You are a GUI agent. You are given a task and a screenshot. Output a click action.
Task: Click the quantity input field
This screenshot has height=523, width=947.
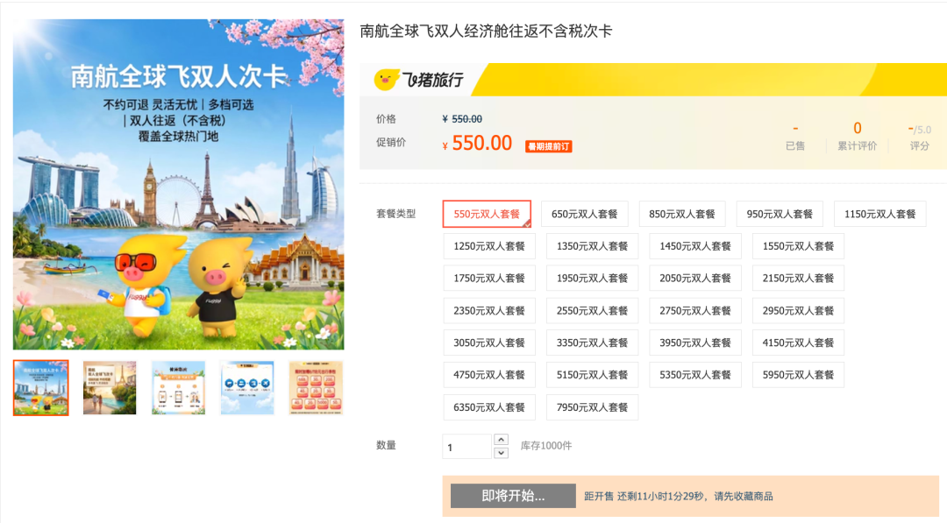(x=466, y=447)
